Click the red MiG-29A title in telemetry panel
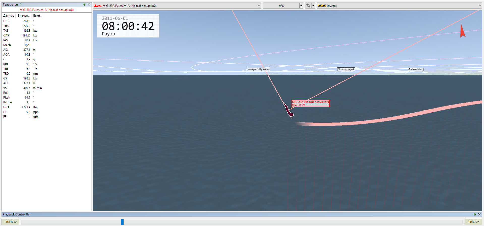The height and width of the screenshot is (226, 484). [x=47, y=10]
